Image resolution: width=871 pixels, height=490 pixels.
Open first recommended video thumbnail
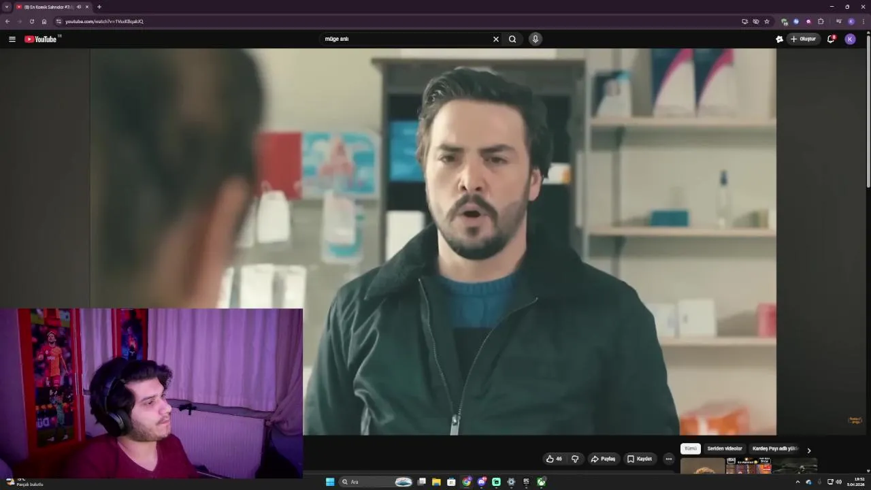coord(702,466)
